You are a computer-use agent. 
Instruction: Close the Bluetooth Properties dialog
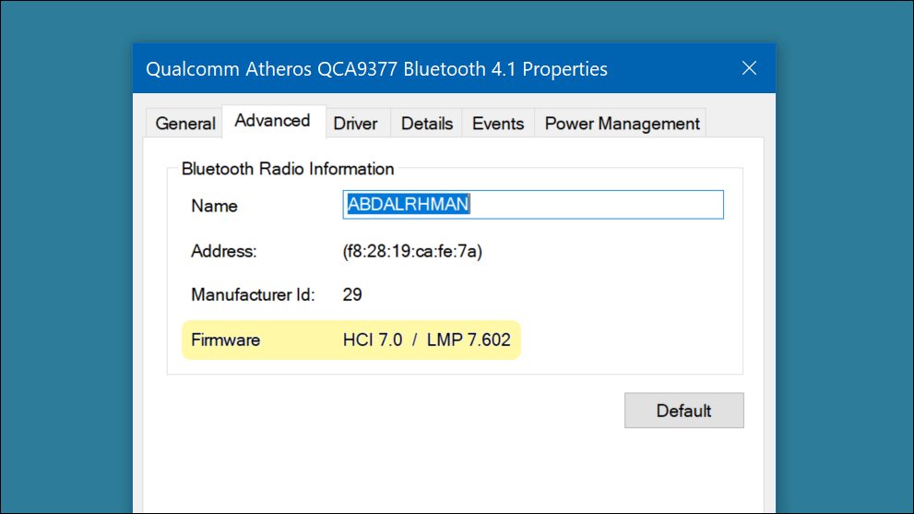click(749, 68)
